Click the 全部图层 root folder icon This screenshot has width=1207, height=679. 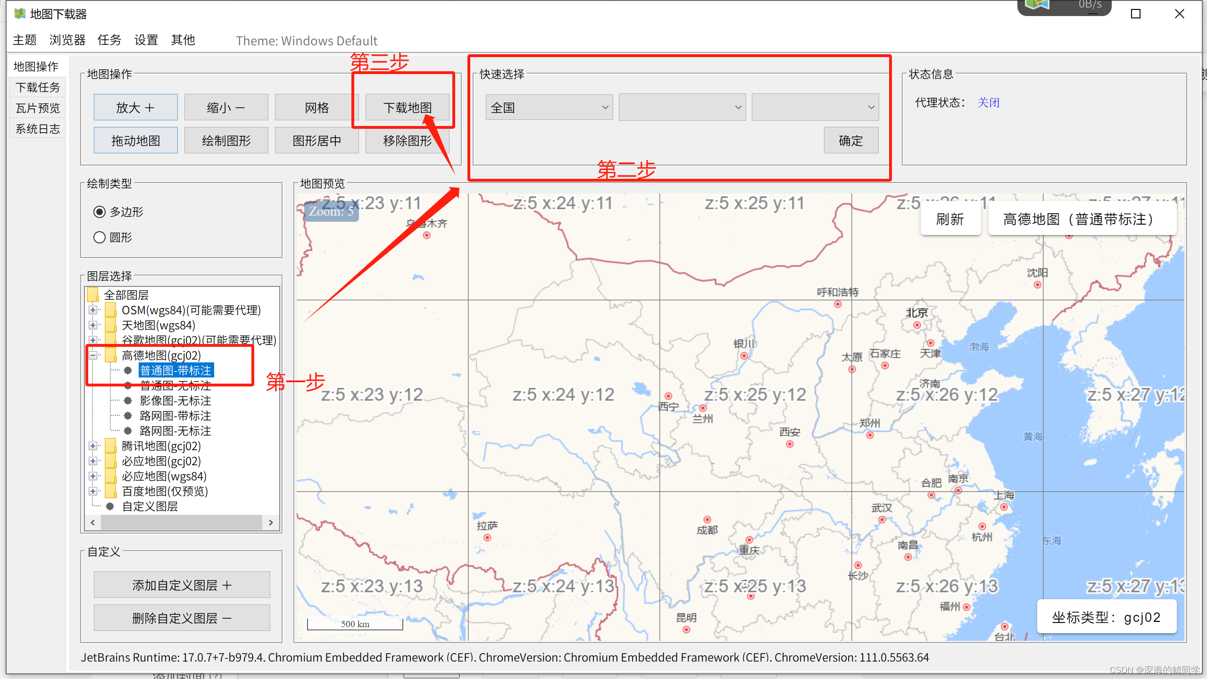(x=93, y=295)
